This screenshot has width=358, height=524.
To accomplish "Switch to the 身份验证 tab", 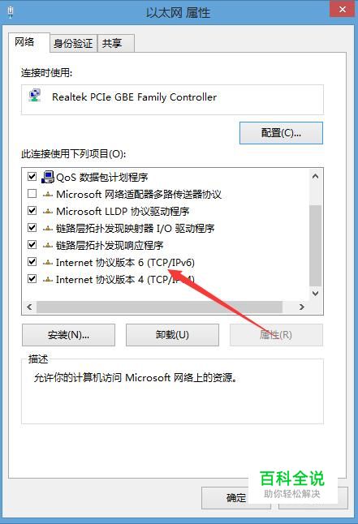I will coord(73,44).
